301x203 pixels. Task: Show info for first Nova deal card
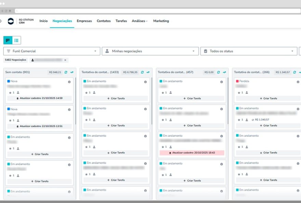(x=69, y=82)
